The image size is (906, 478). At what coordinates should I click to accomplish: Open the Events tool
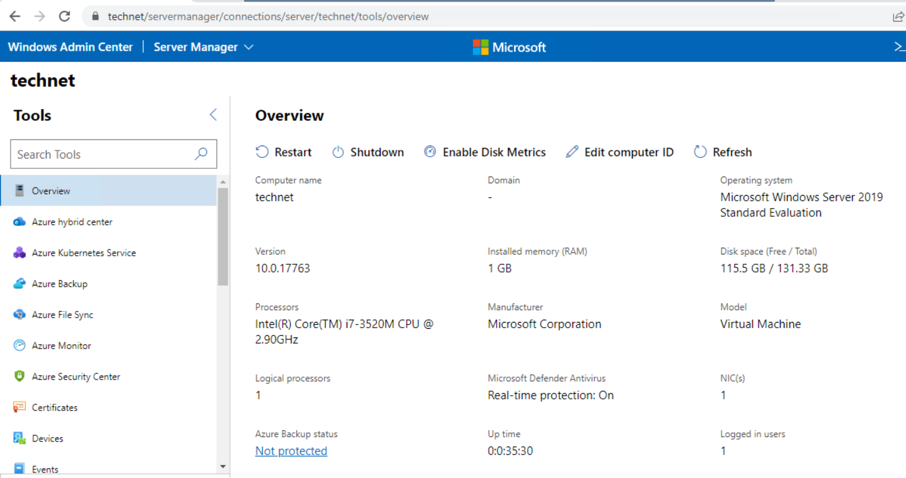45,469
